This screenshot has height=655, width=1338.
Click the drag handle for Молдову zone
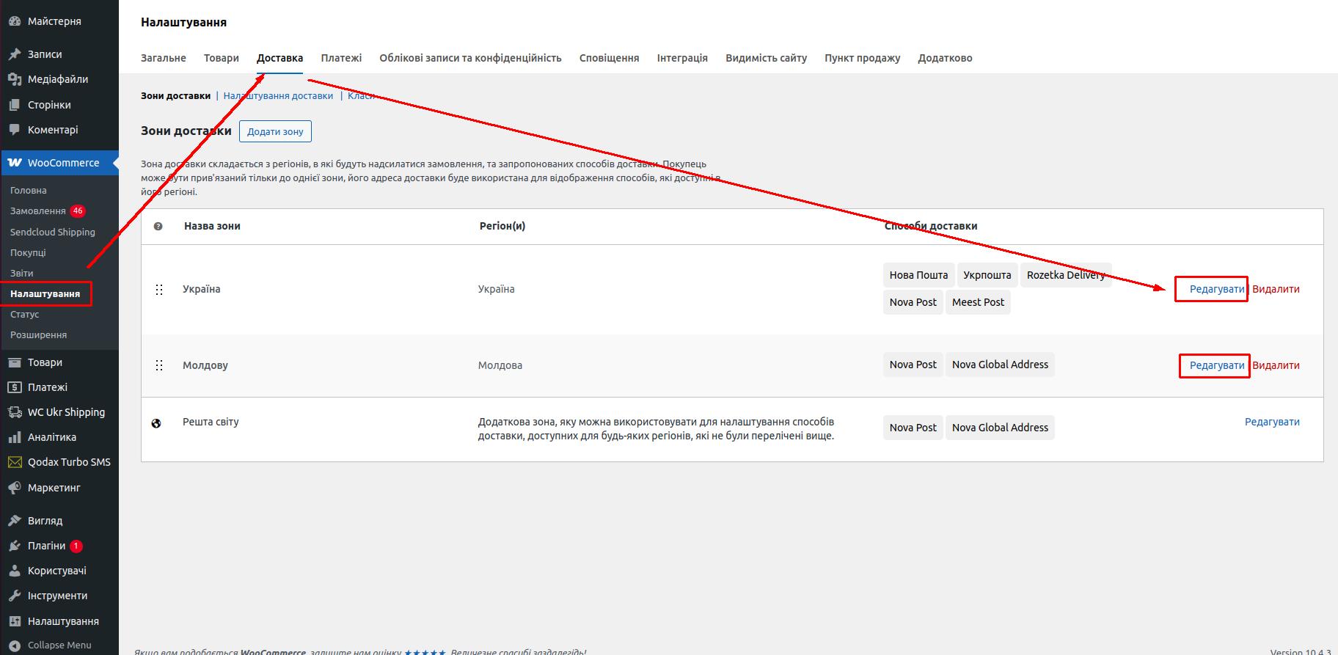pyautogui.click(x=159, y=365)
